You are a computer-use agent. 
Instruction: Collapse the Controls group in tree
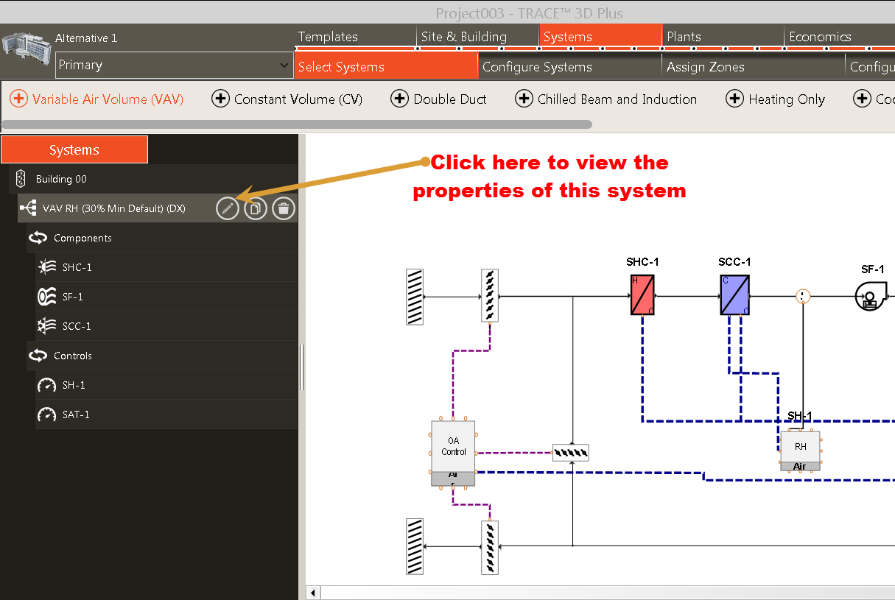point(38,356)
